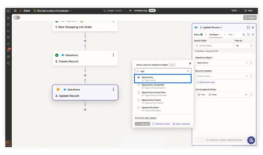Select Opportunity Product radio option

tap(138, 100)
